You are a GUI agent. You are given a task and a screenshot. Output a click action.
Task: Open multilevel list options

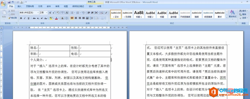point(84,13)
